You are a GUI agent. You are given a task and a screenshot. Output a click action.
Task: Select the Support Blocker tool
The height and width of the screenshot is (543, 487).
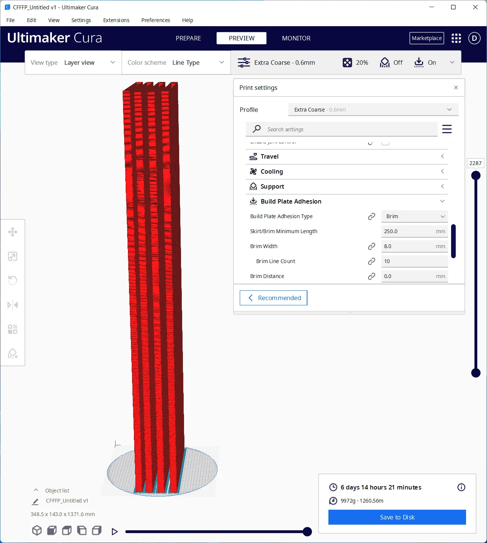(x=13, y=354)
